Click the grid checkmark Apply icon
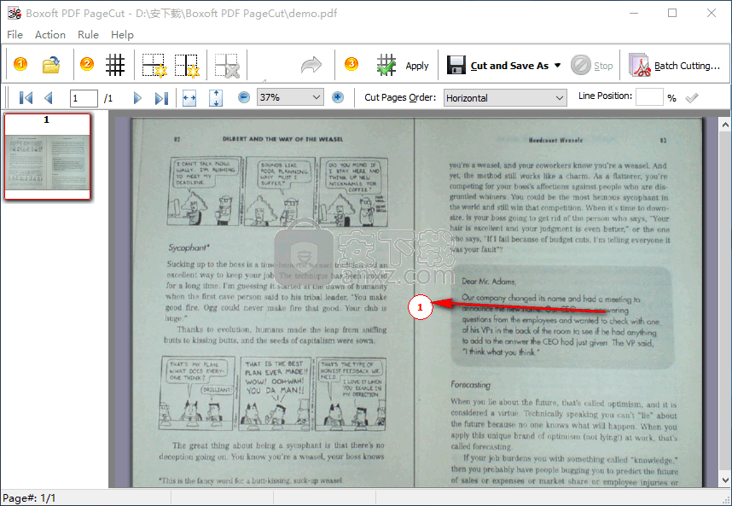 coord(386,65)
